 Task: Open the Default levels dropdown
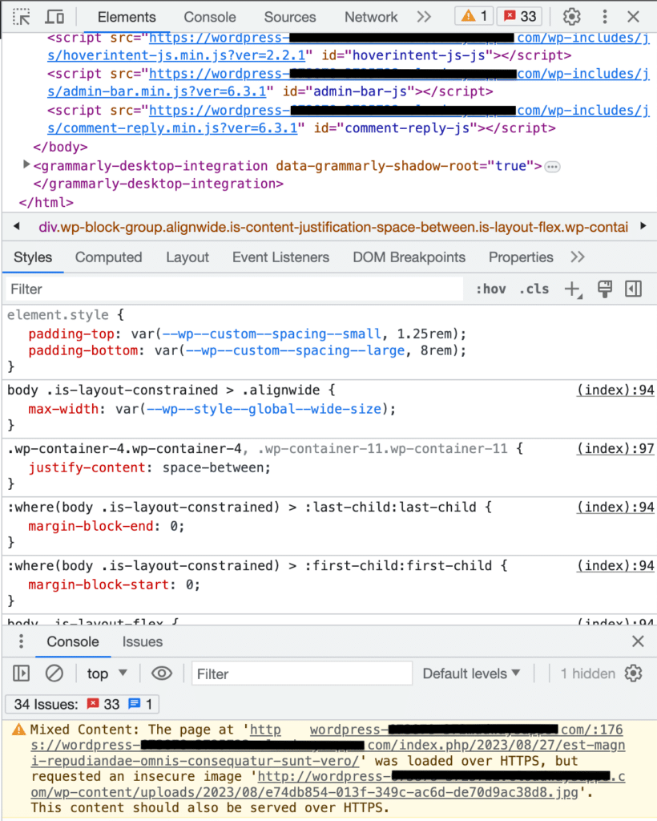471,673
